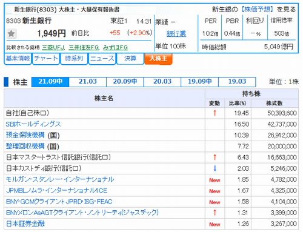
Task: Select the 20.09中 period tab
Action: point(125,82)
